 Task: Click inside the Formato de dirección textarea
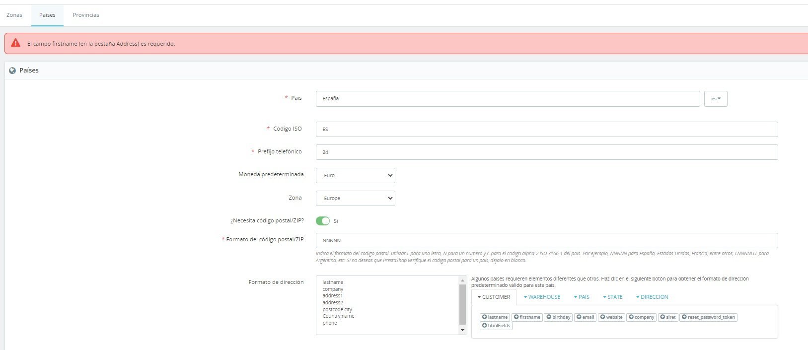point(388,305)
